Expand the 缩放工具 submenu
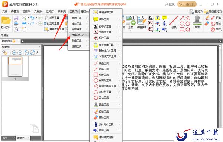This screenshot has height=142, width=223. coord(79,24)
